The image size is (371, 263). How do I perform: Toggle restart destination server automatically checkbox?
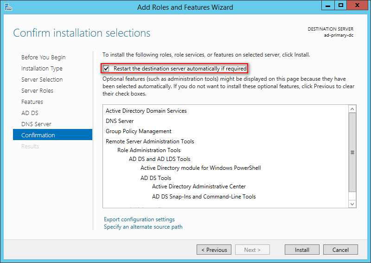[x=106, y=68]
